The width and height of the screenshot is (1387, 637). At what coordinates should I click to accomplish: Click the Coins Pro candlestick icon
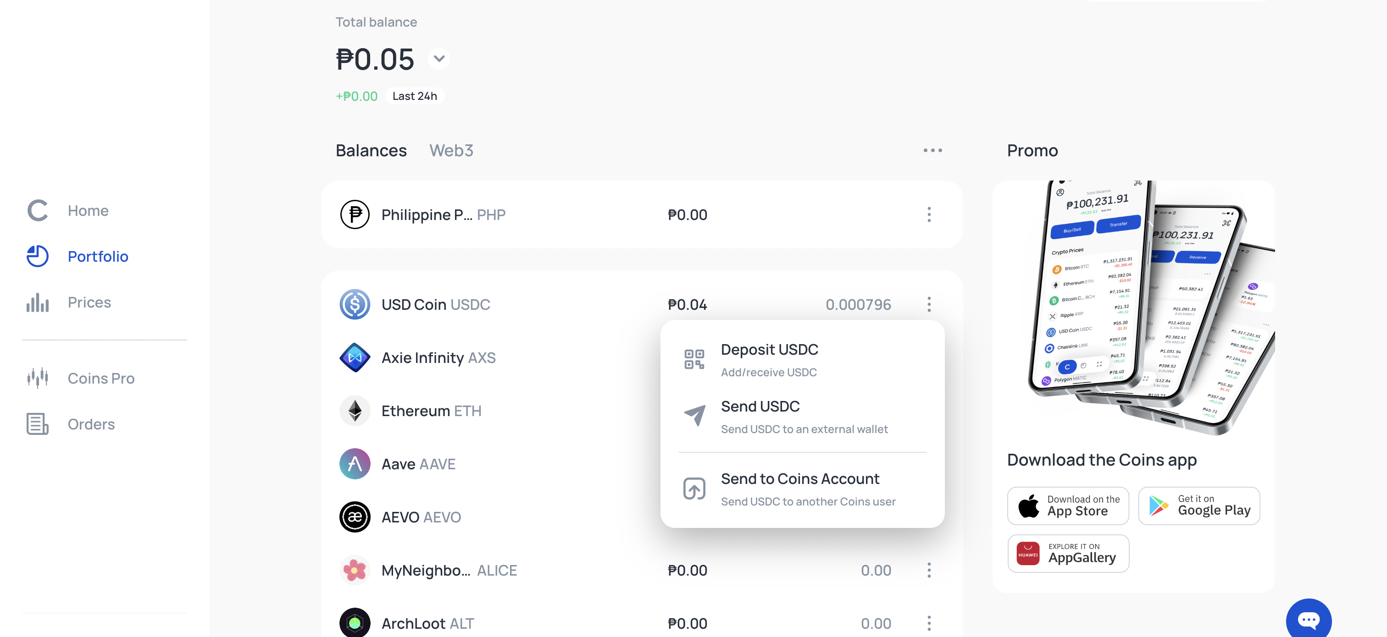tap(38, 378)
